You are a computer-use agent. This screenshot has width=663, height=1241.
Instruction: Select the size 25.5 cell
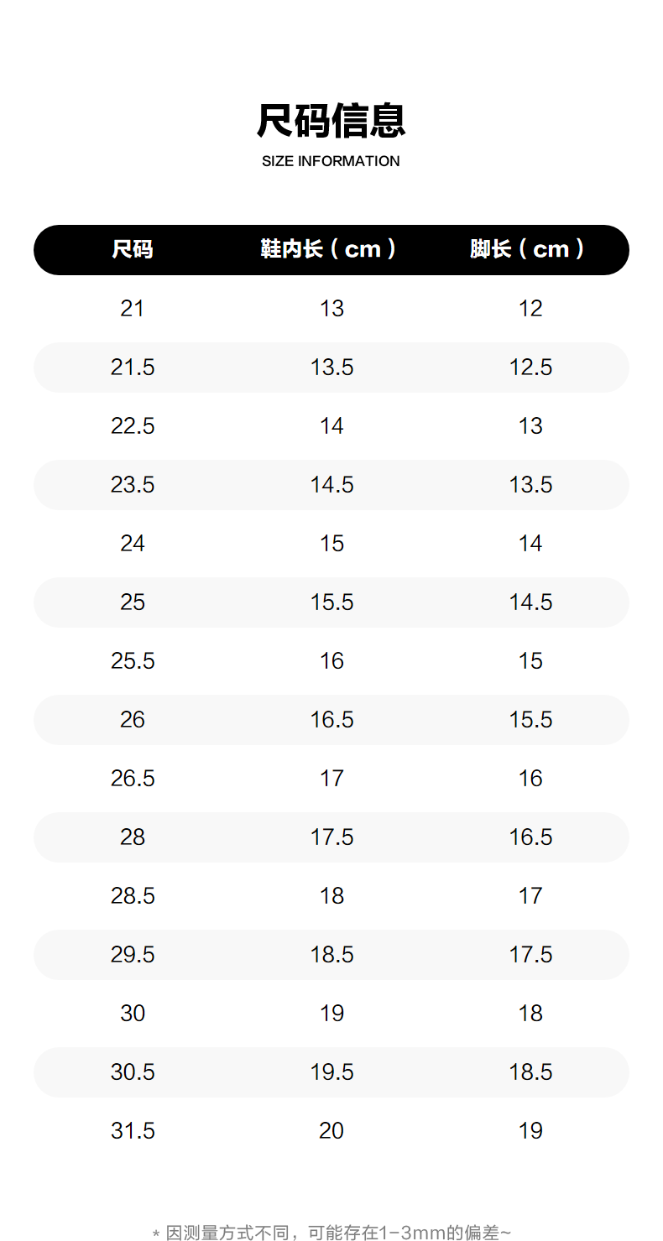click(133, 661)
